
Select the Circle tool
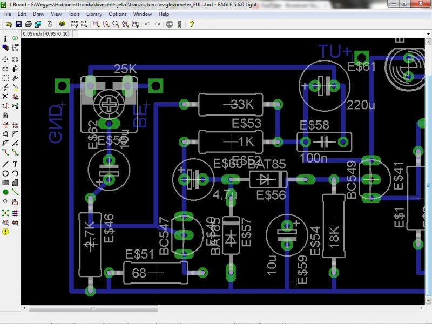(5, 173)
